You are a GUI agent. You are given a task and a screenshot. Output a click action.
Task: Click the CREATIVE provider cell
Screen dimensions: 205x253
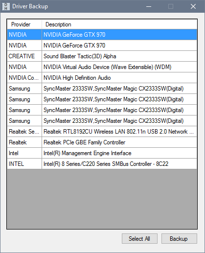point(24,56)
